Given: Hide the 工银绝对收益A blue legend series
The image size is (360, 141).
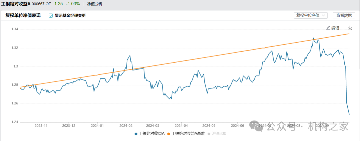Looking at the screenshot, I should (x=150, y=134).
